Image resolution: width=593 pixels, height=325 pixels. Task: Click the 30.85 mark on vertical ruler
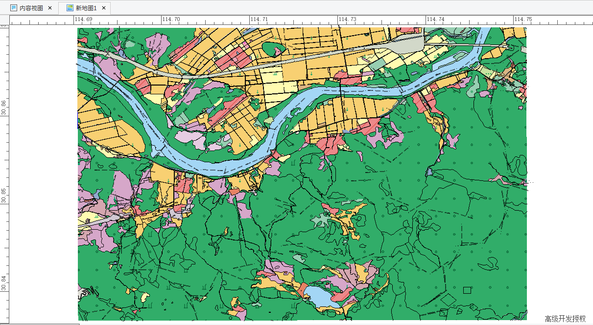pos(4,195)
